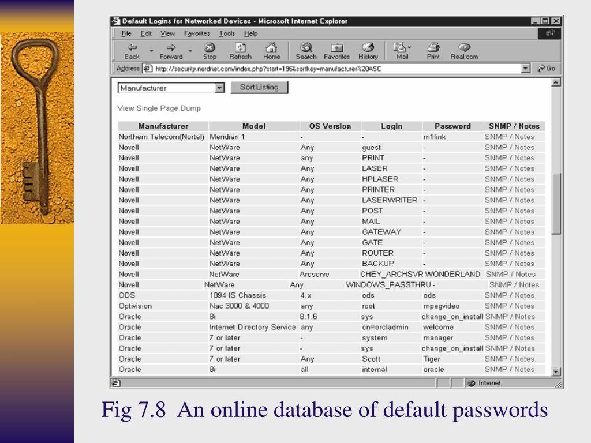Open the Tools menu
Screen dimensions: 591x443
[227, 33]
